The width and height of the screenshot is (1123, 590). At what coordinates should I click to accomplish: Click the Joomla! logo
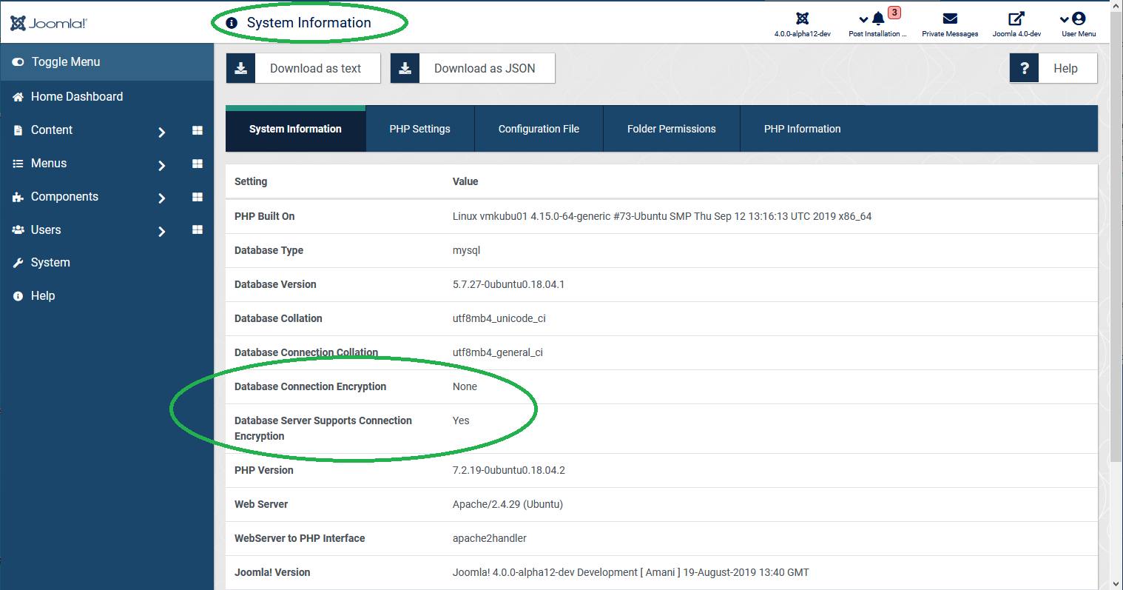49,23
